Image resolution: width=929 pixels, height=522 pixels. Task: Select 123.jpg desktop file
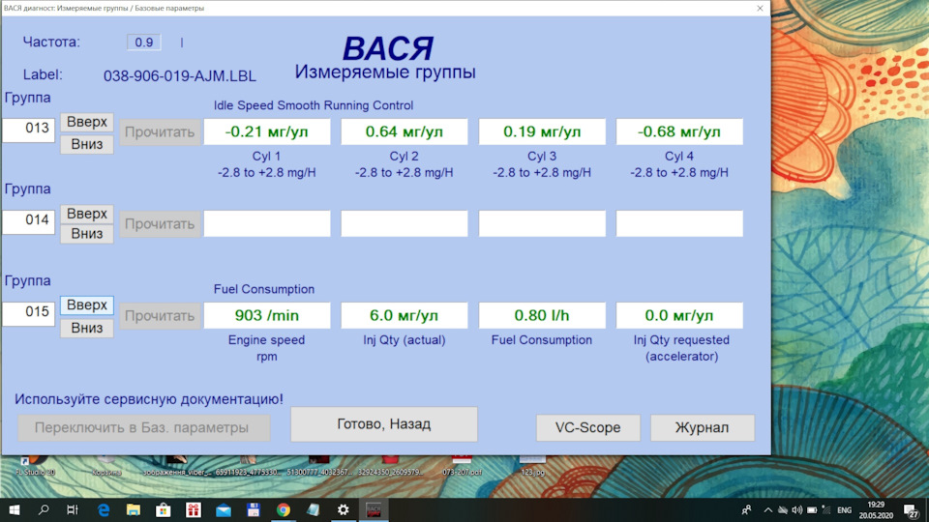(x=532, y=466)
